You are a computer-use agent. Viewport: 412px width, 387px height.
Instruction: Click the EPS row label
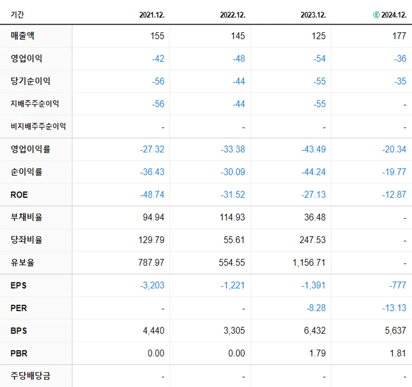pos(18,285)
